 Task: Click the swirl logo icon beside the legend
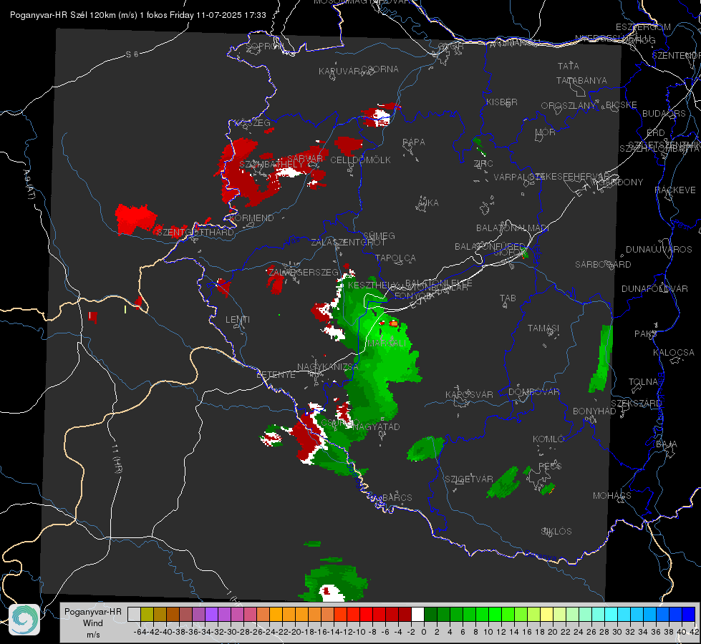pyautogui.click(x=24, y=620)
